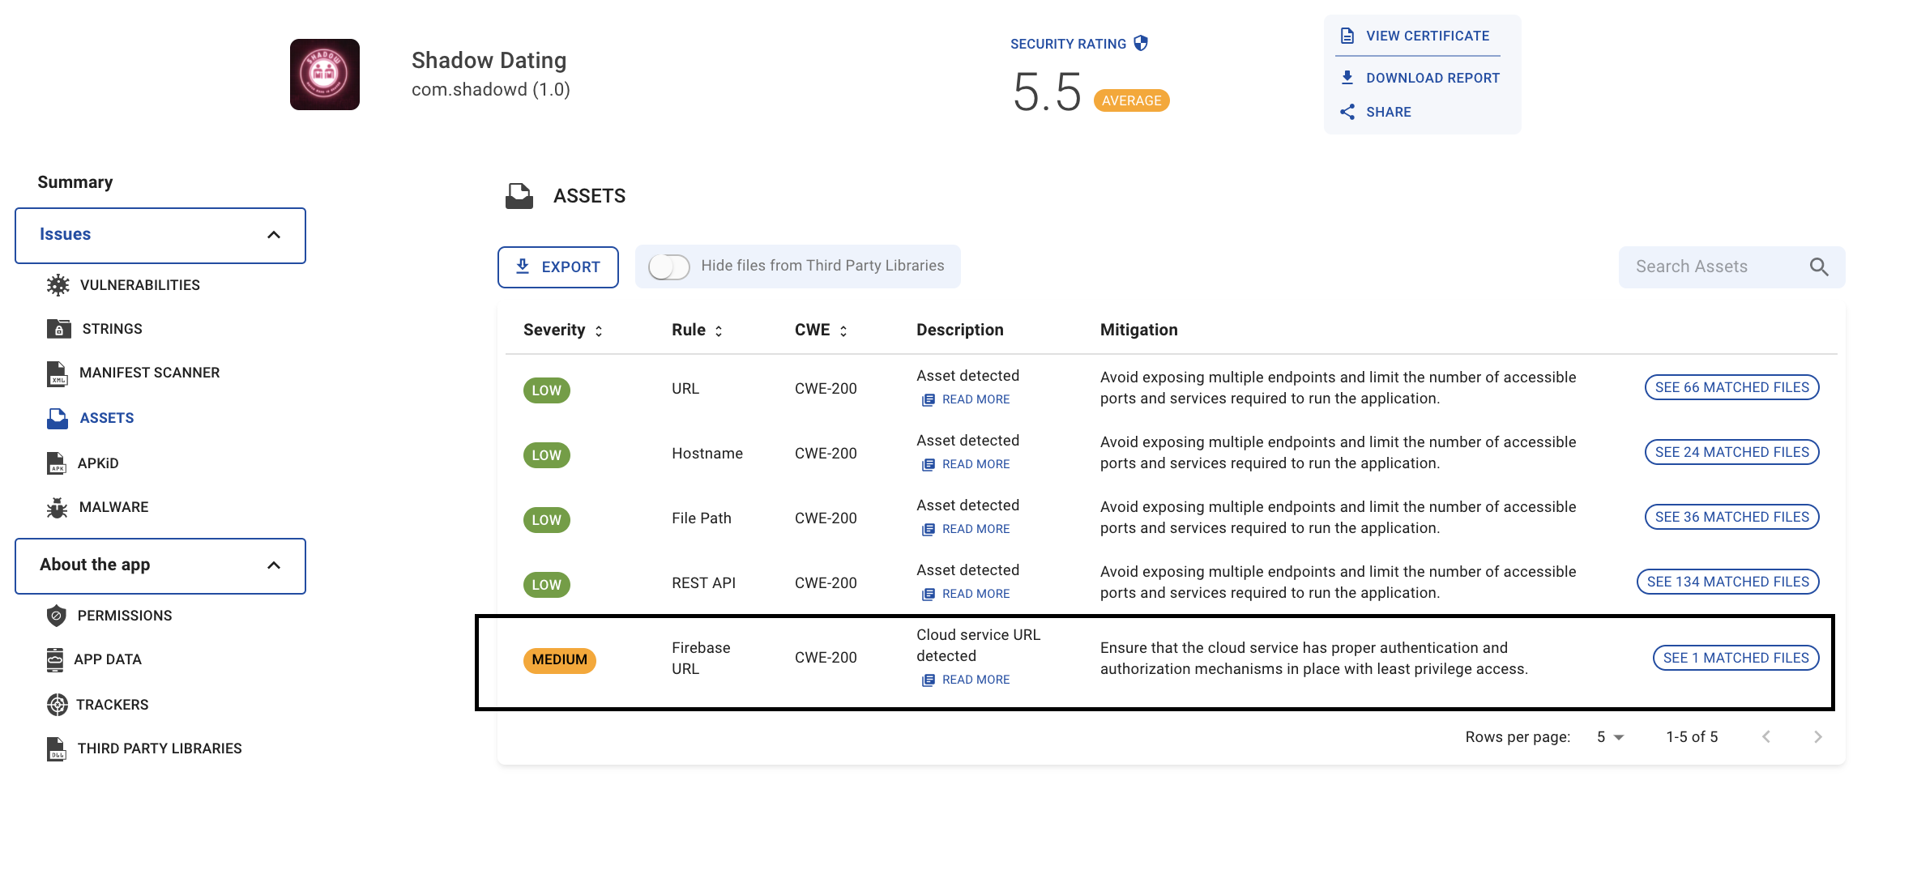Click the Assets heading inbox icon
The image size is (1917, 870).
[x=519, y=196]
